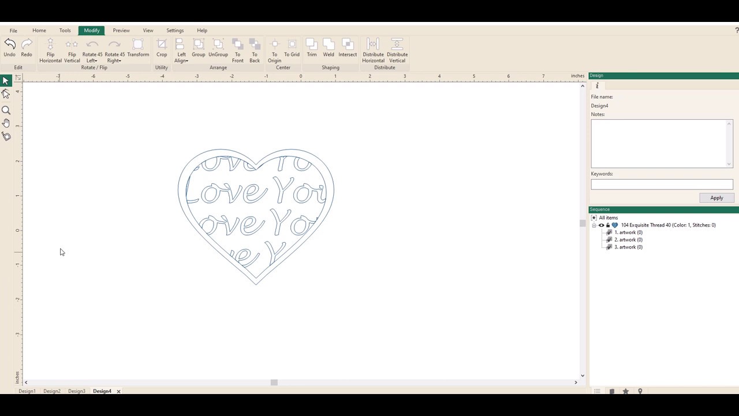Apply Flip Vertical to the artwork
739x416 pixels.
72,51
